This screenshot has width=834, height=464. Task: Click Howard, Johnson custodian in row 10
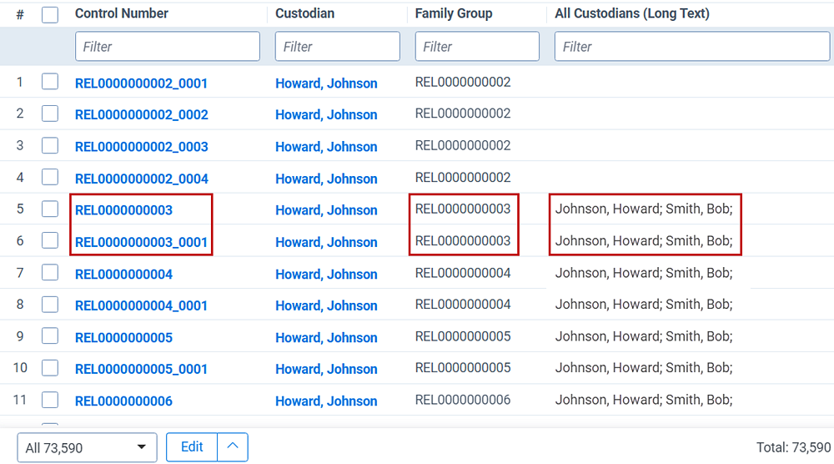coord(326,369)
